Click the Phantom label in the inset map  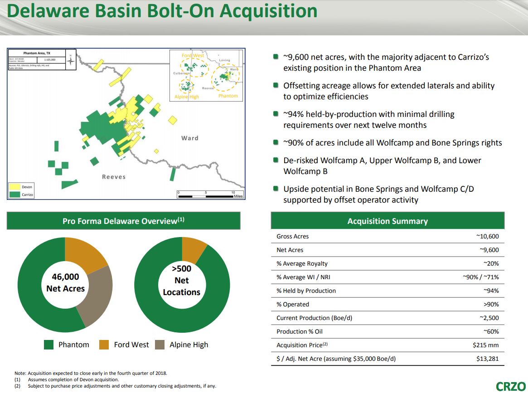point(228,96)
